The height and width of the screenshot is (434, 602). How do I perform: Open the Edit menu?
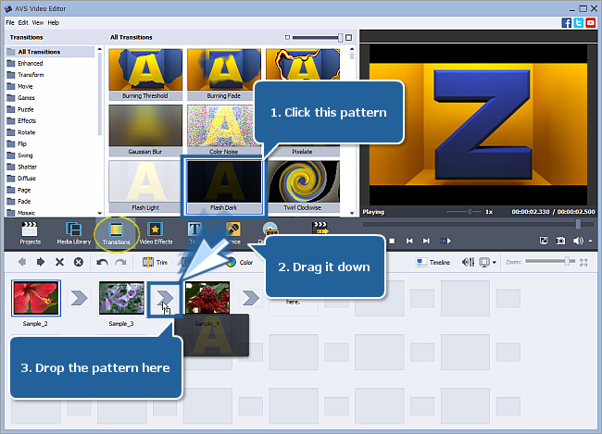23,22
